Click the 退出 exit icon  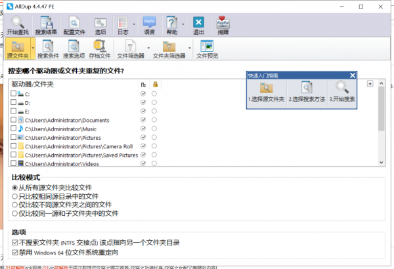click(x=198, y=25)
